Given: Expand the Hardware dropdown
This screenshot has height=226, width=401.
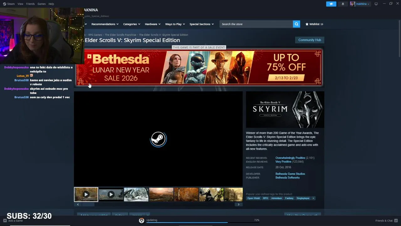Looking at the screenshot, I should pyautogui.click(x=153, y=24).
